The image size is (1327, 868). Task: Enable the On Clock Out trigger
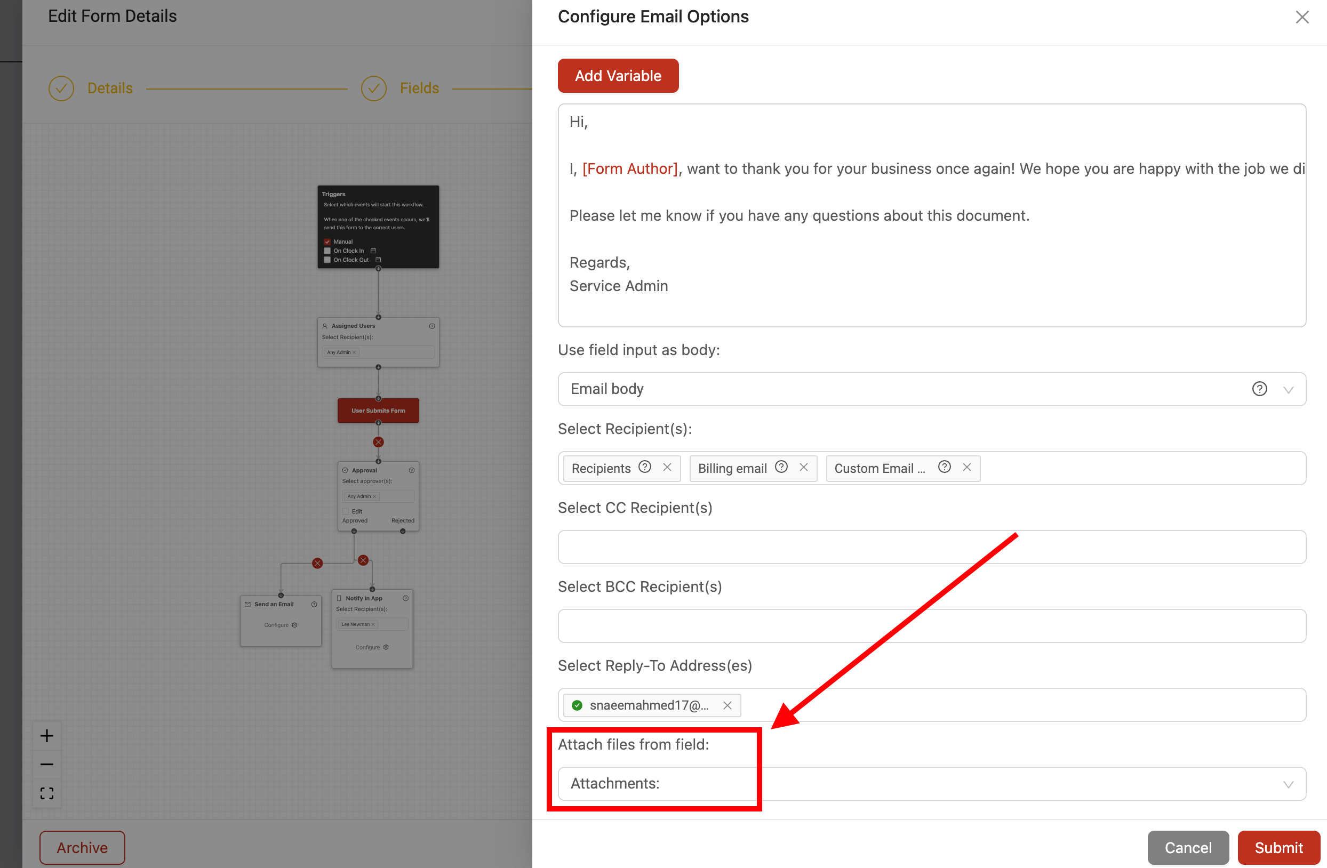click(x=327, y=260)
